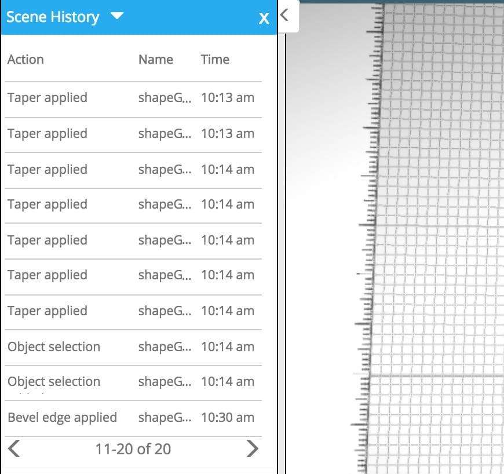Select the last Taper applied entry
This screenshot has width=504, height=474.
(48, 311)
